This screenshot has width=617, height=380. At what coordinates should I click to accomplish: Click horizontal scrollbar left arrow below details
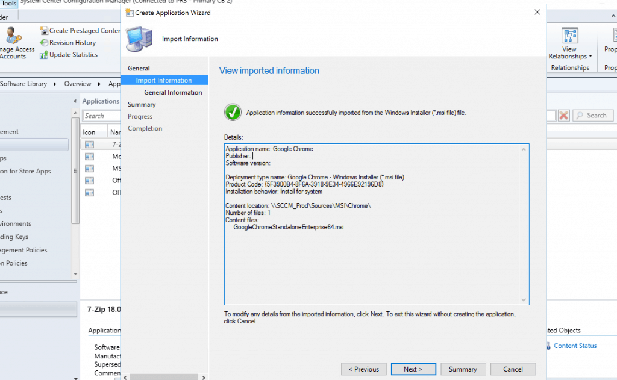pos(125,377)
